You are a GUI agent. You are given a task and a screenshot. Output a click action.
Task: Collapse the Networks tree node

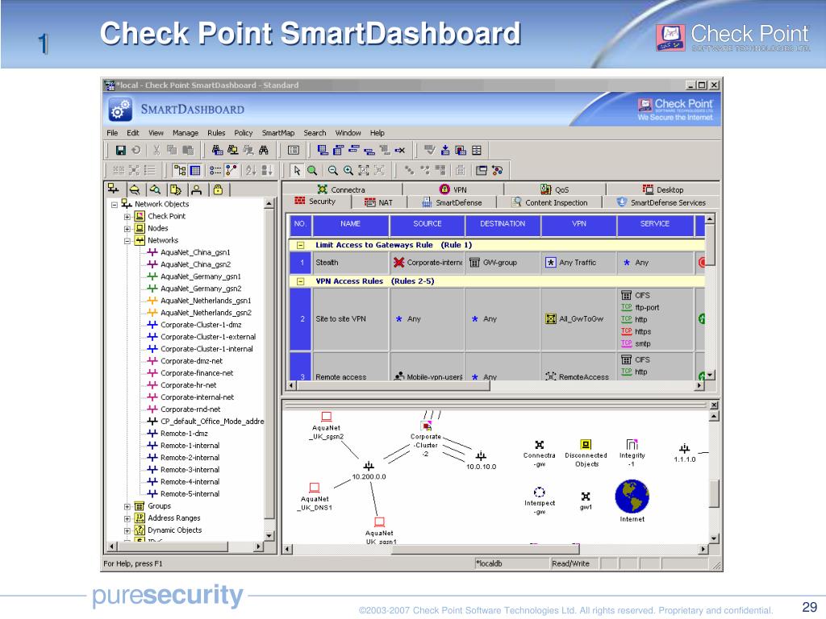[127, 240]
